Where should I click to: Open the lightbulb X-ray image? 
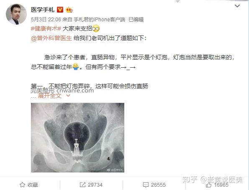click(x=77, y=137)
